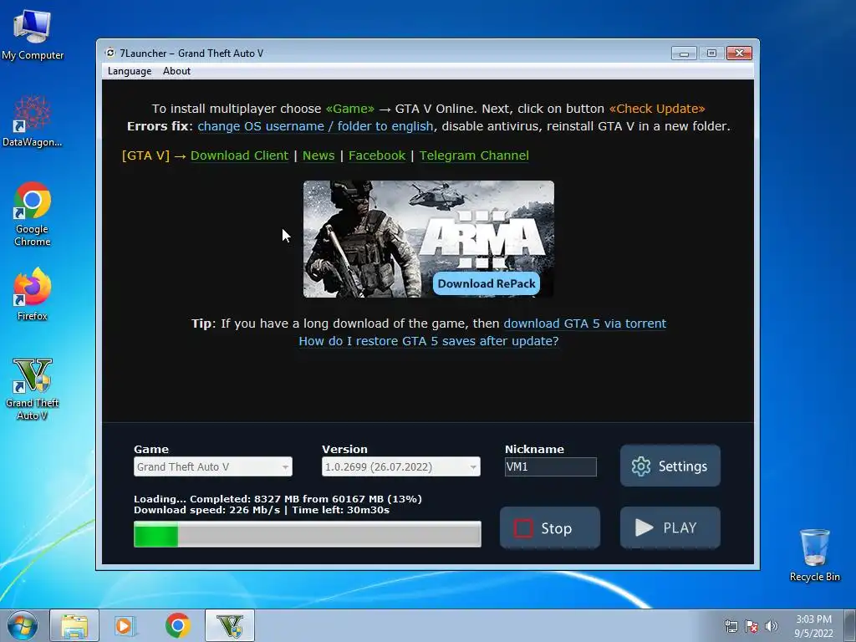The image size is (856, 642).
Task: Click download GTA 5 via torrent link
Action: 584,324
